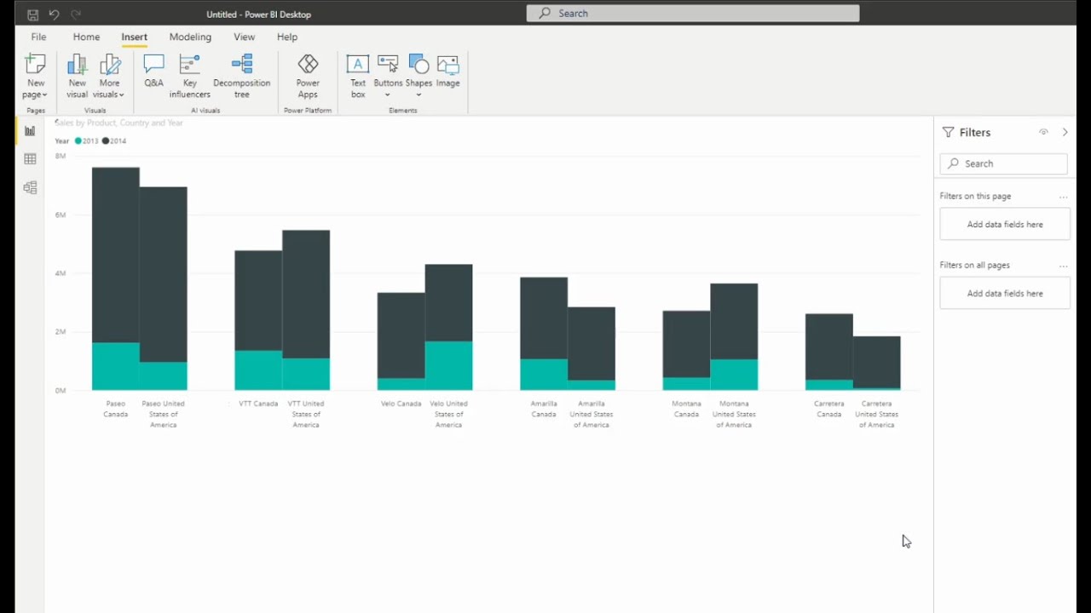This screenshot has height=613, width=1091.
Task: Open the Help ribbon tab
Action: tap(287, 37)
